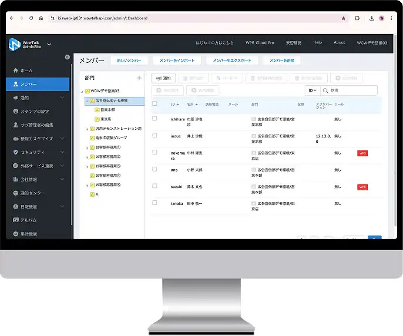
Task: Open 安否確認 in top menu
Action: (x=294, y=43)
